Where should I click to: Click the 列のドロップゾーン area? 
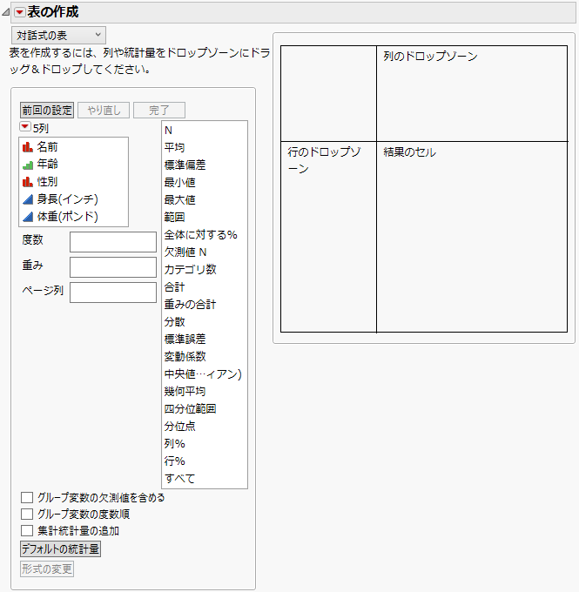point(472,94)
